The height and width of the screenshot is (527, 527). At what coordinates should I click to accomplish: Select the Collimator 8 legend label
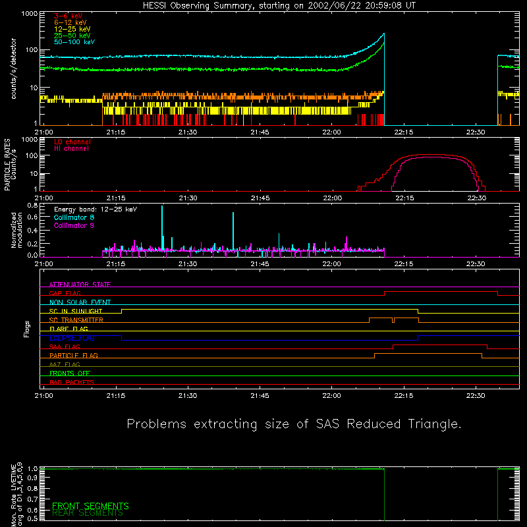(x=74, y=217)
